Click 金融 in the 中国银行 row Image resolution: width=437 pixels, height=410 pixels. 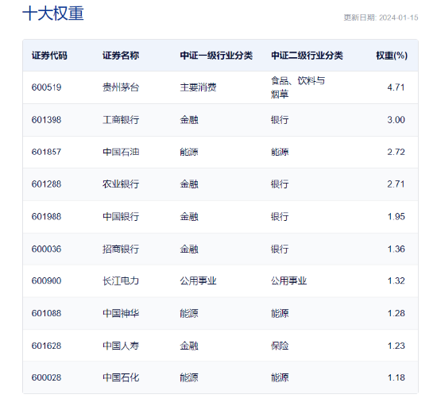189,217
